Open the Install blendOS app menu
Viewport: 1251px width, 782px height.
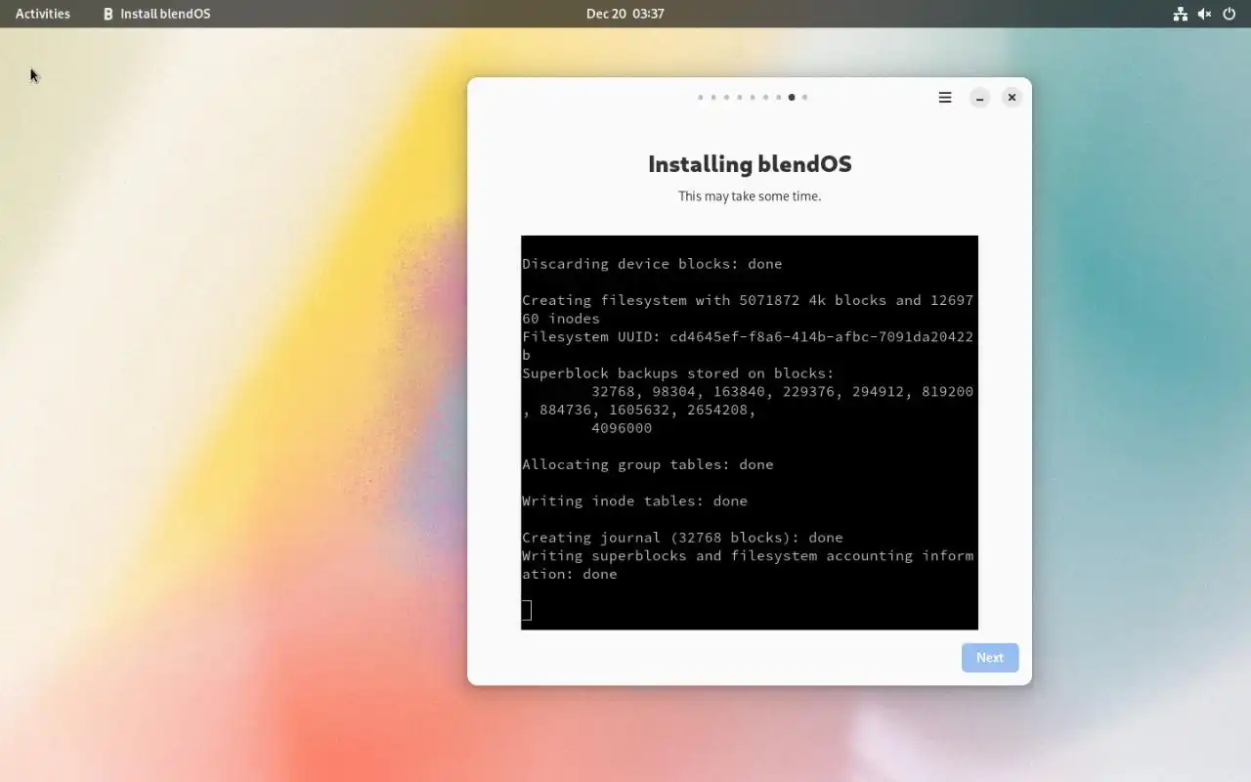tap(156, 14)
